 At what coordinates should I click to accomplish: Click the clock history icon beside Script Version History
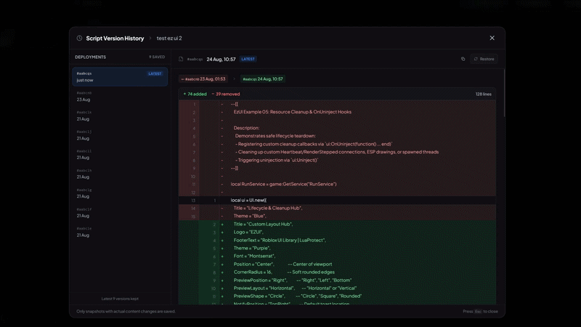pos(79,39)
